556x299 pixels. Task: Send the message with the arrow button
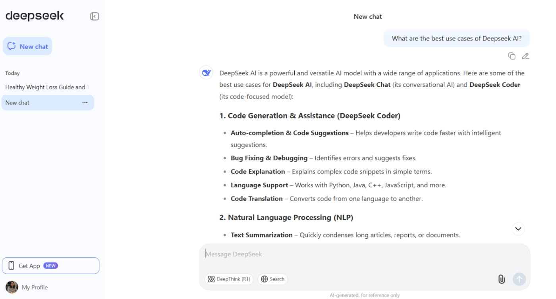(519, 279)
